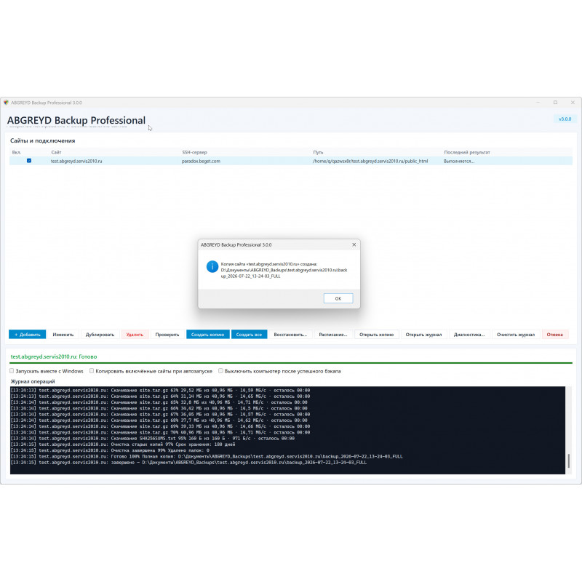Screen dimensions: 582x582
Task: Click the last log line 'завершено'
Action: (x=188, y=463)
